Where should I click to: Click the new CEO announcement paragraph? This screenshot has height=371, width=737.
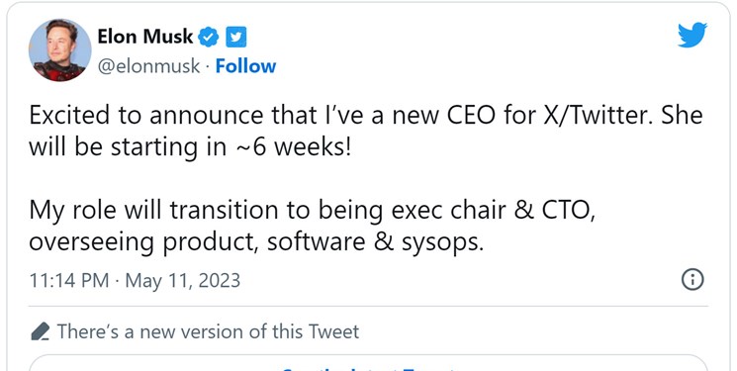[366, 132]
